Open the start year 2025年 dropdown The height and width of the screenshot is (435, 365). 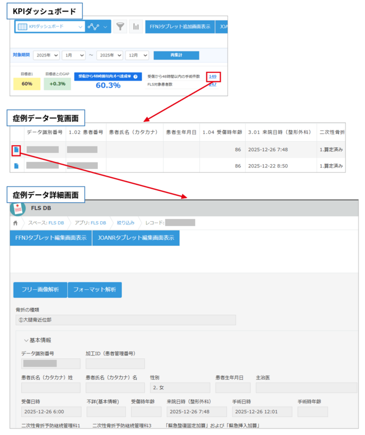[47, 55]
